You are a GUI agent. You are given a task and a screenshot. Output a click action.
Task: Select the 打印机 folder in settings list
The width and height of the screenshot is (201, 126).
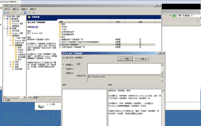[64, 27]
